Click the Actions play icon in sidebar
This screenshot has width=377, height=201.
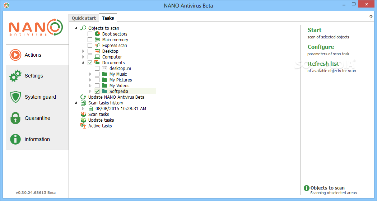[x=15, y=55]
